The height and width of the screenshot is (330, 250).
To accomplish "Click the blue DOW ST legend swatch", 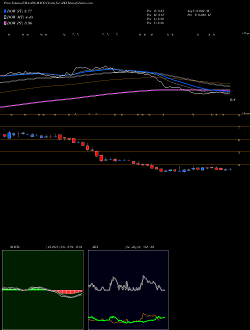I will coord(5,11).
